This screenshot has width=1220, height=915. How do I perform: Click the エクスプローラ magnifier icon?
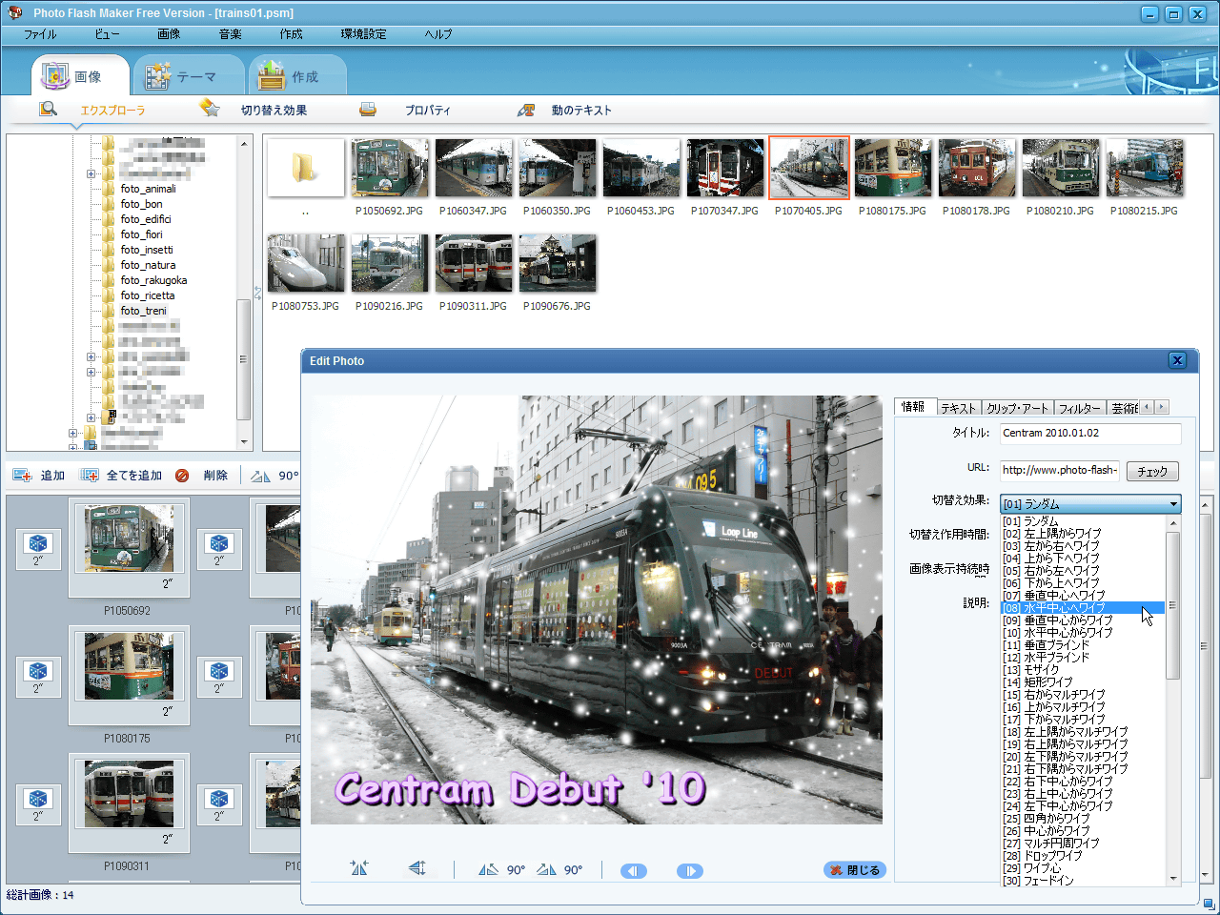coord(48,110)
